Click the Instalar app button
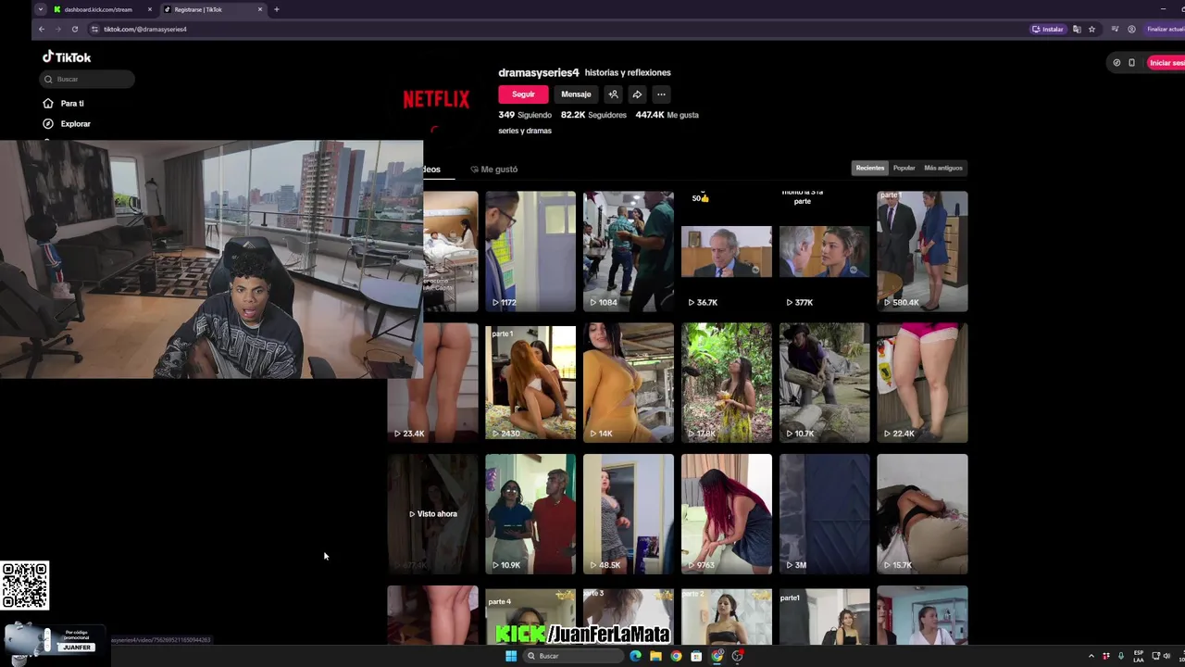The width and height of the screenshot is (1185, 667). coord(1048,29)
